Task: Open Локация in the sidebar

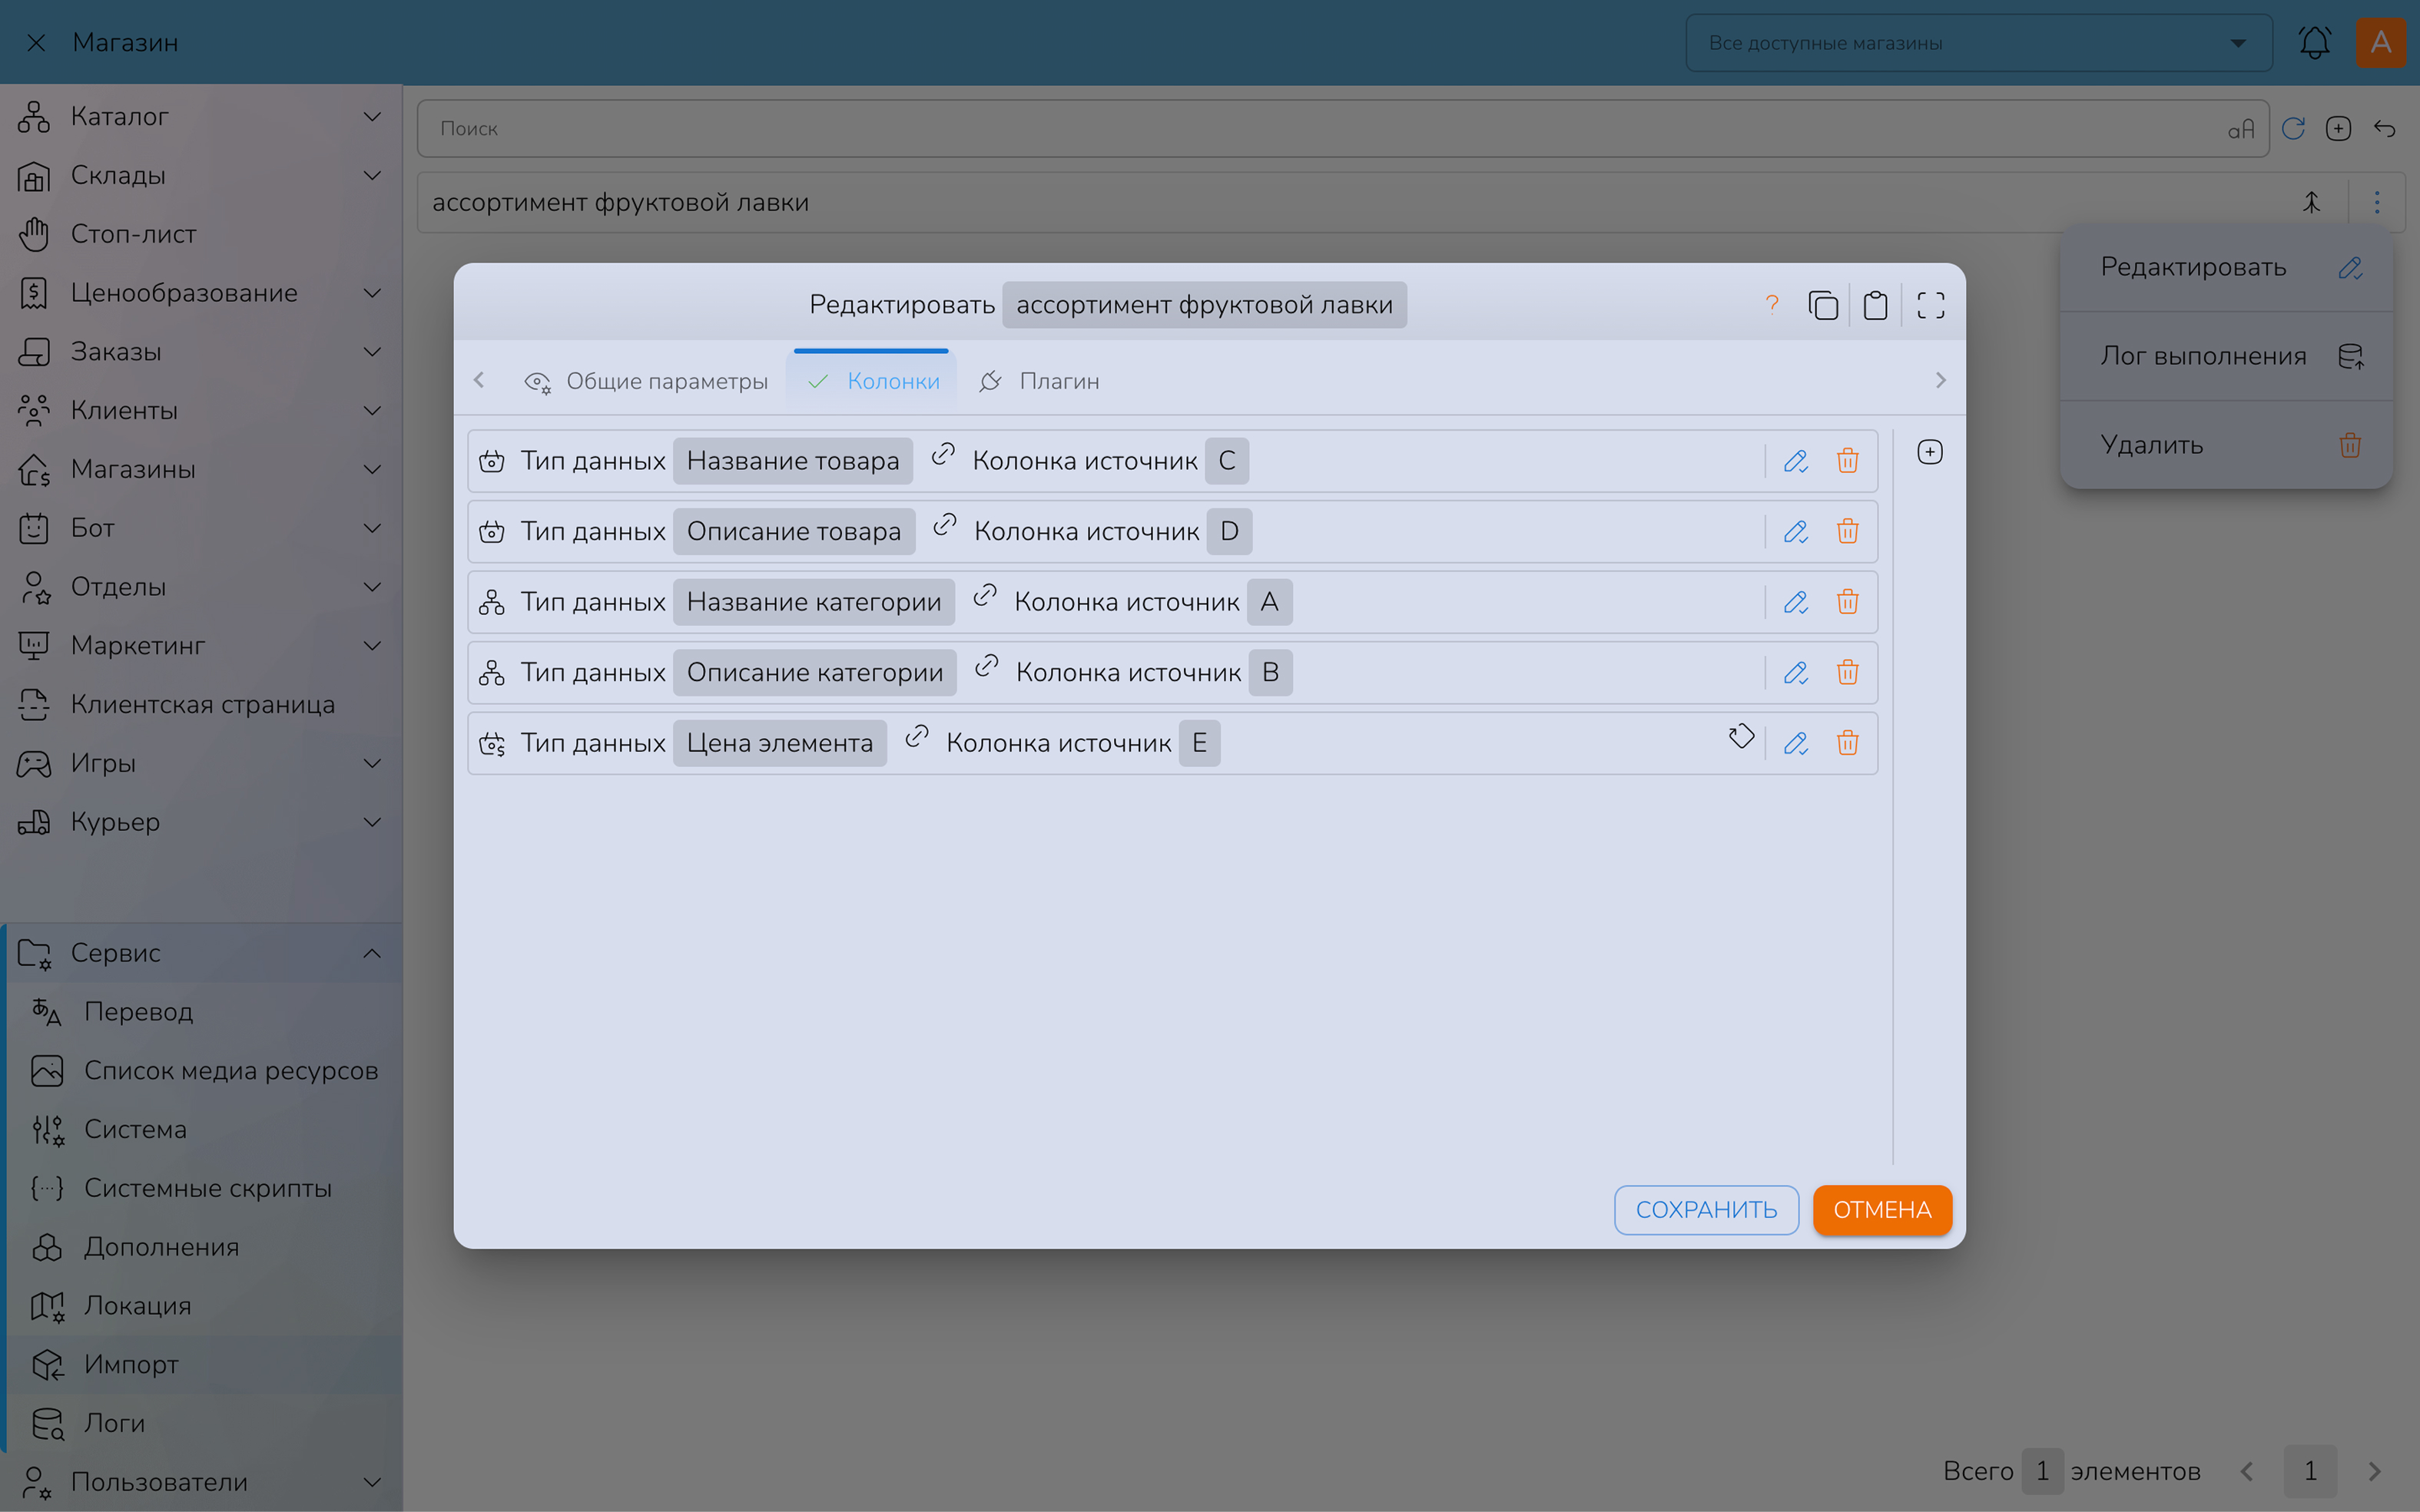Action: coord(205,1306)
